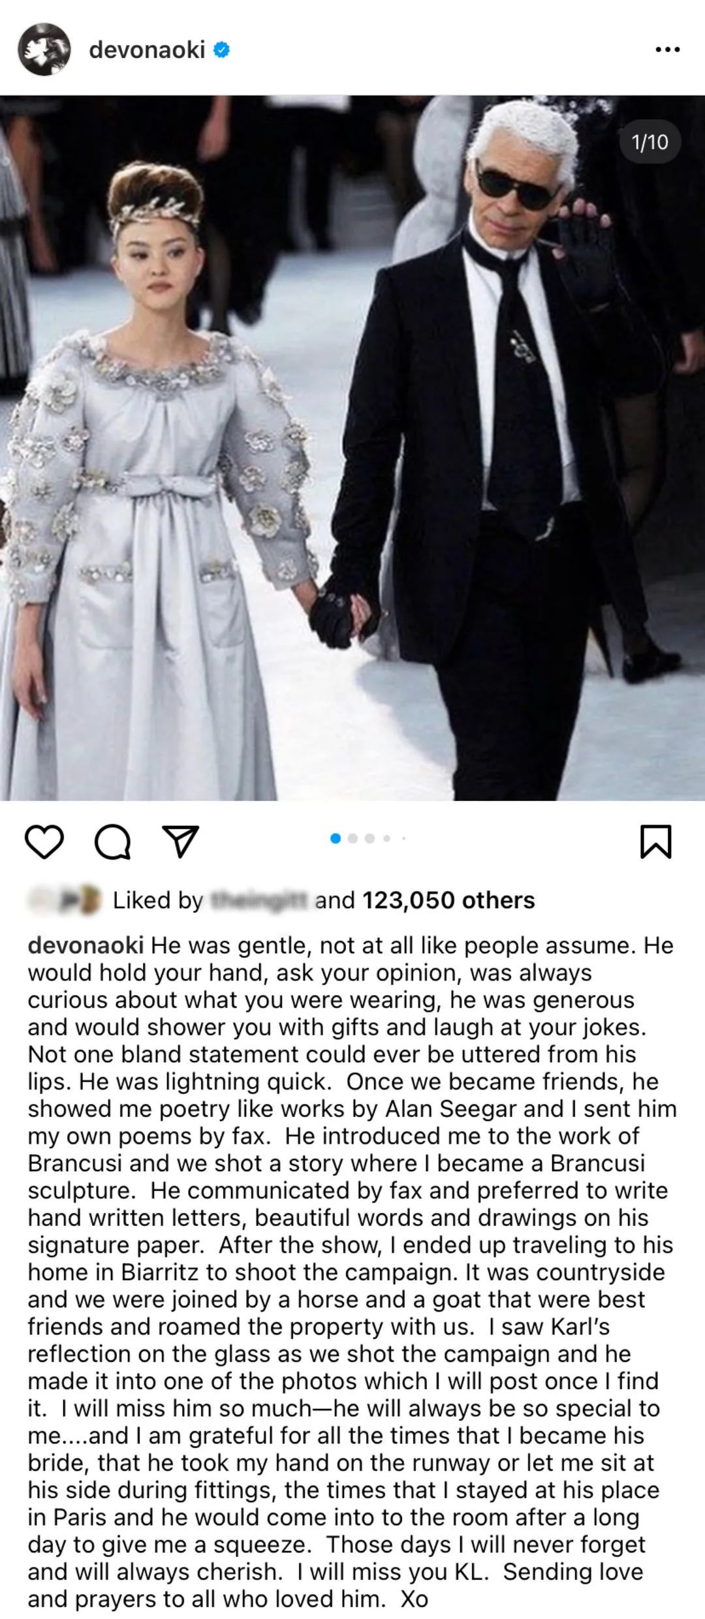Tap the runway photo of the post

click(x=352, y=448)
